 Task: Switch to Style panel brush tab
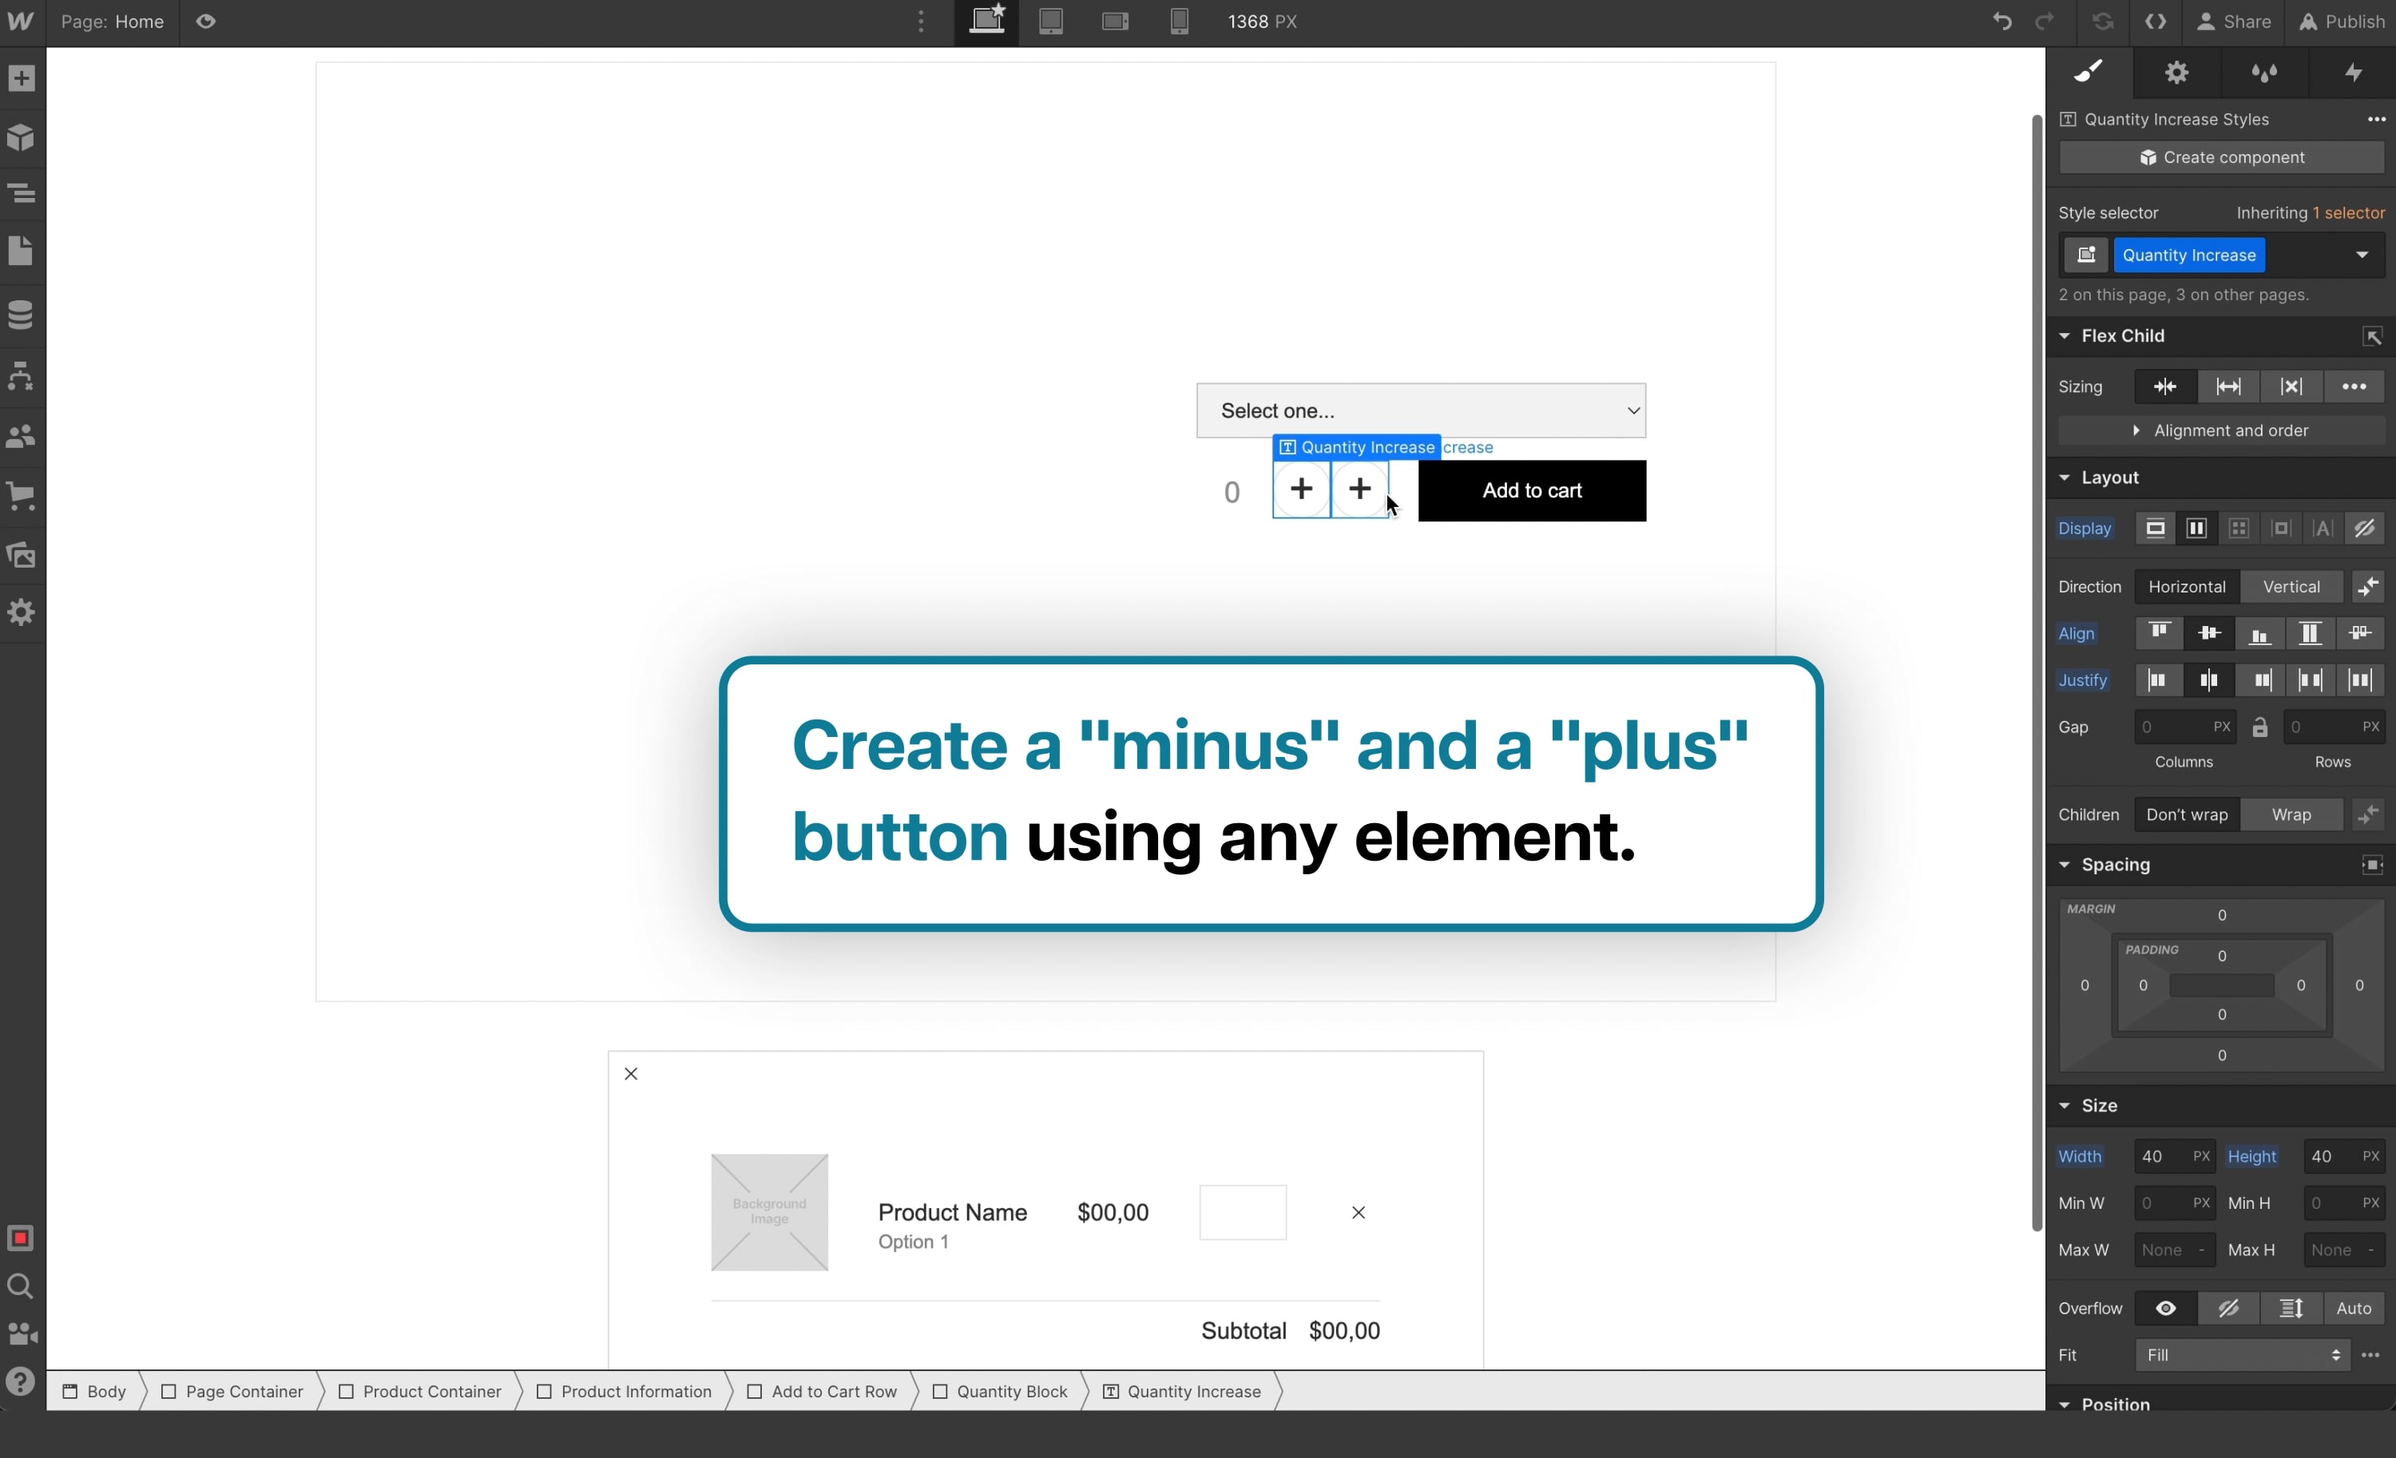[2089, 72]
